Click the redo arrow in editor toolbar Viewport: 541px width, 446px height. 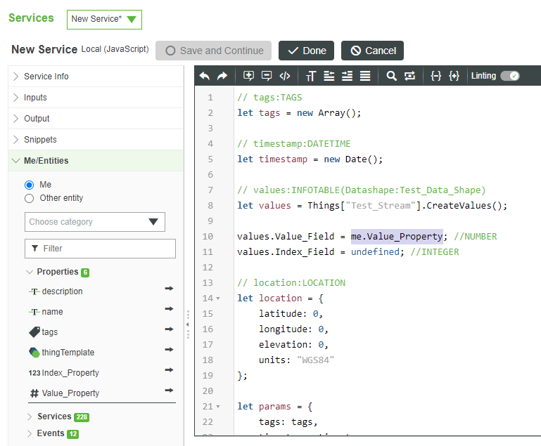pyautogui.click(x=222, y=76)
